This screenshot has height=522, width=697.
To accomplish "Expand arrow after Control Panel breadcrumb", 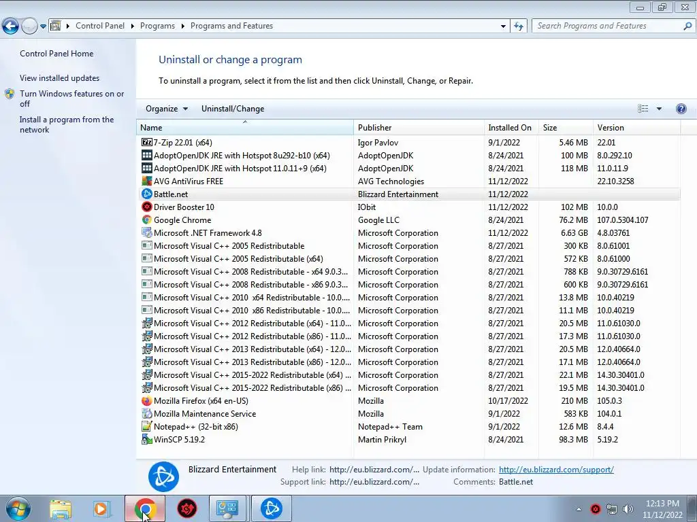I will click(133, 27).
